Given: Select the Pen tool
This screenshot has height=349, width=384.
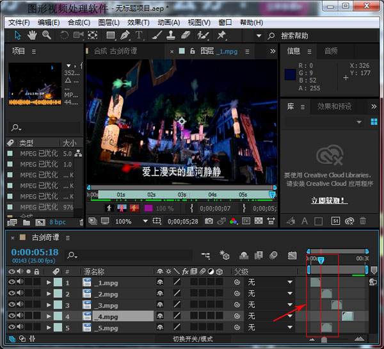Looking at the screenshot, I should pos(125,35).
